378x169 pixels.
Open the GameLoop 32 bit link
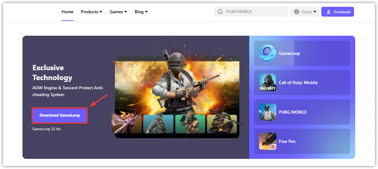click(x=47, y=129)
